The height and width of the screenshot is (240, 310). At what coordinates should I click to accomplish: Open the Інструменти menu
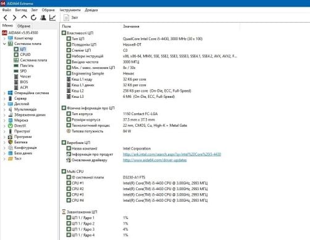pyautogui.click(x=70, y=10)
